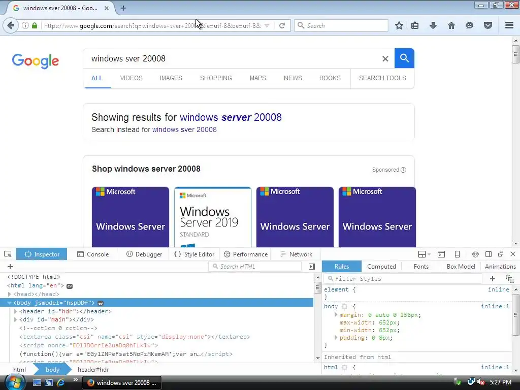
Task: Open a new browser tab with plus
Action: click(123, 8)
